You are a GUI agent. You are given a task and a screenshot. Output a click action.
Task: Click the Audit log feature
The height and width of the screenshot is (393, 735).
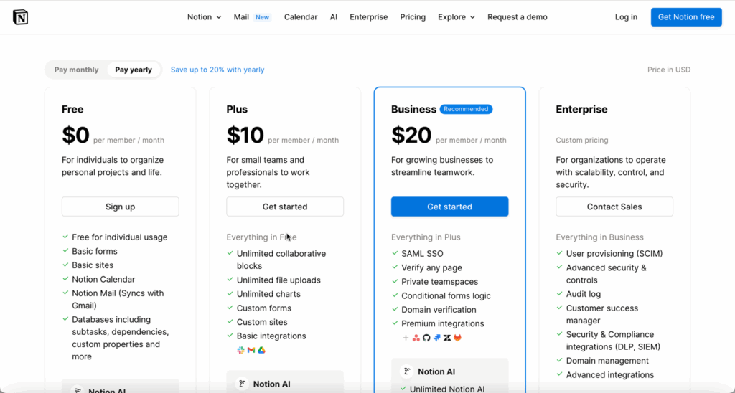(x=584, y=294)
